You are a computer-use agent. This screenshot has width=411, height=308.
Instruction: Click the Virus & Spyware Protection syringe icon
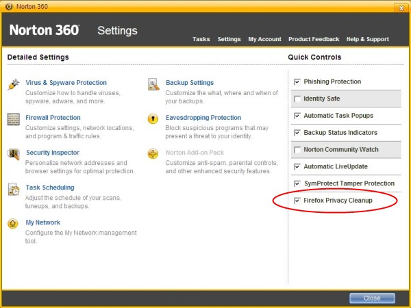pyautogui.click(x=14, y=85)
